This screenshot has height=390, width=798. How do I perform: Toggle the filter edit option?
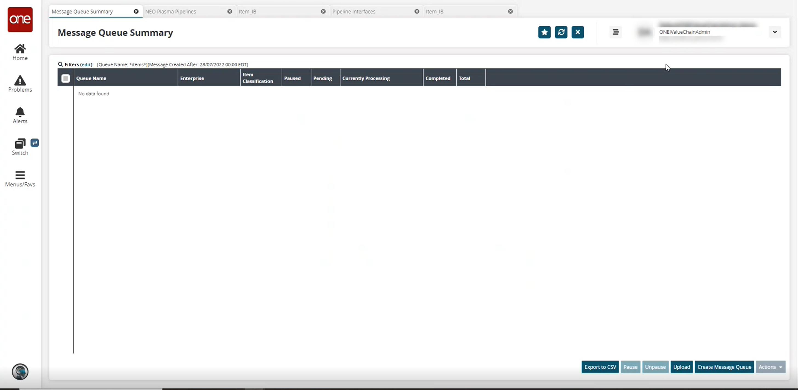click(x=87, y=64)
